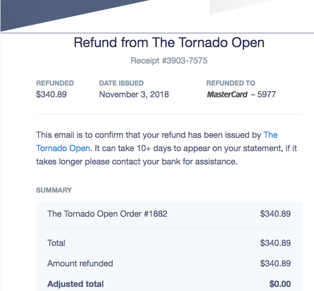Image resolution: width=314 pixels, height=291 pixels.
Task: Click The Tornado Open Order #1882 line
Action: click(x=107, y=214)
